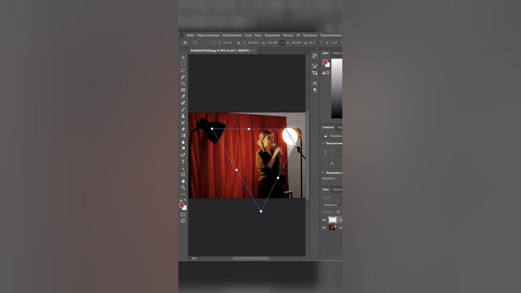Select the Magic Wand tool

click(x=183, y=77)
